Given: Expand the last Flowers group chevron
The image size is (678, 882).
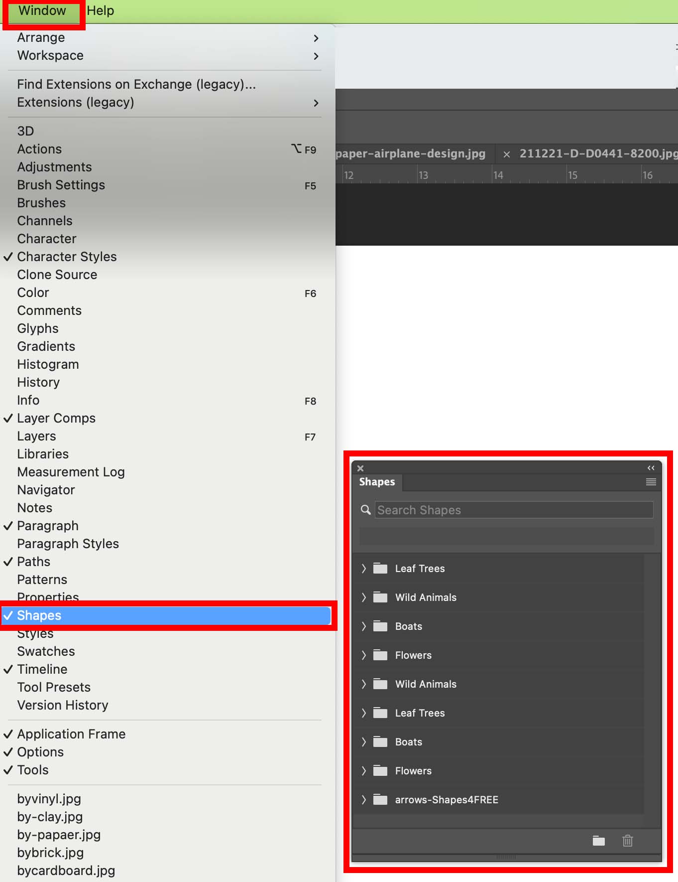Looking at the screenshot, I should 364,771.
